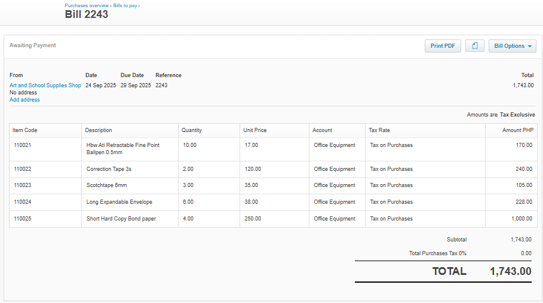Select Short Hard Copy Bond paper row

(x=121, y=219)
